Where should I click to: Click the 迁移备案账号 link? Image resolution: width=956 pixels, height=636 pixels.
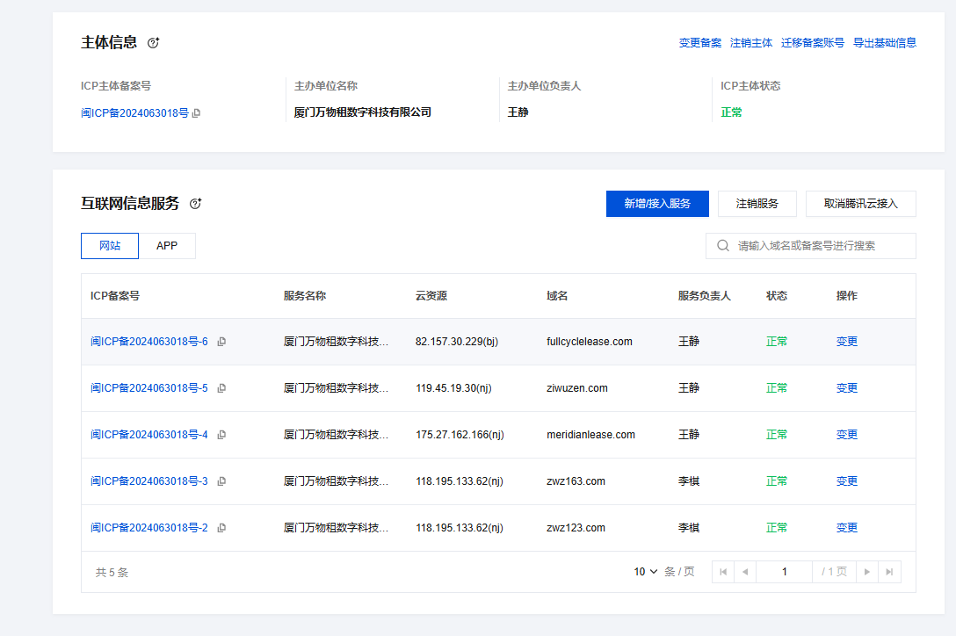pyautogui.click(x=813, y=43)
